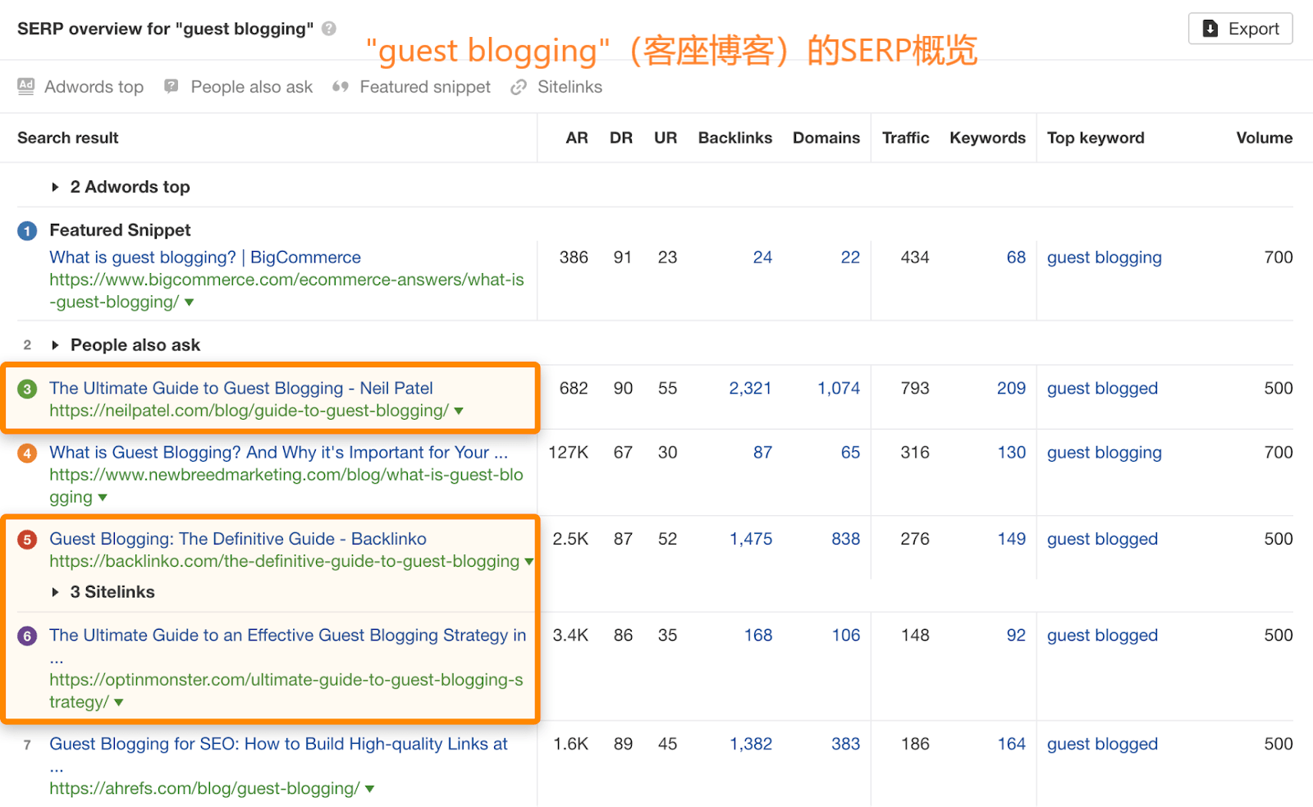
Task: Click the download icon in the Export button
Action: [1210, 29]
